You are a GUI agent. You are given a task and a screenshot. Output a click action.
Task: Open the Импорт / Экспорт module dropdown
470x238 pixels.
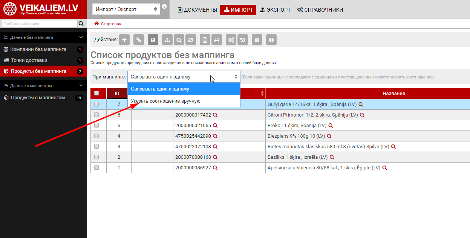(126, 9)
